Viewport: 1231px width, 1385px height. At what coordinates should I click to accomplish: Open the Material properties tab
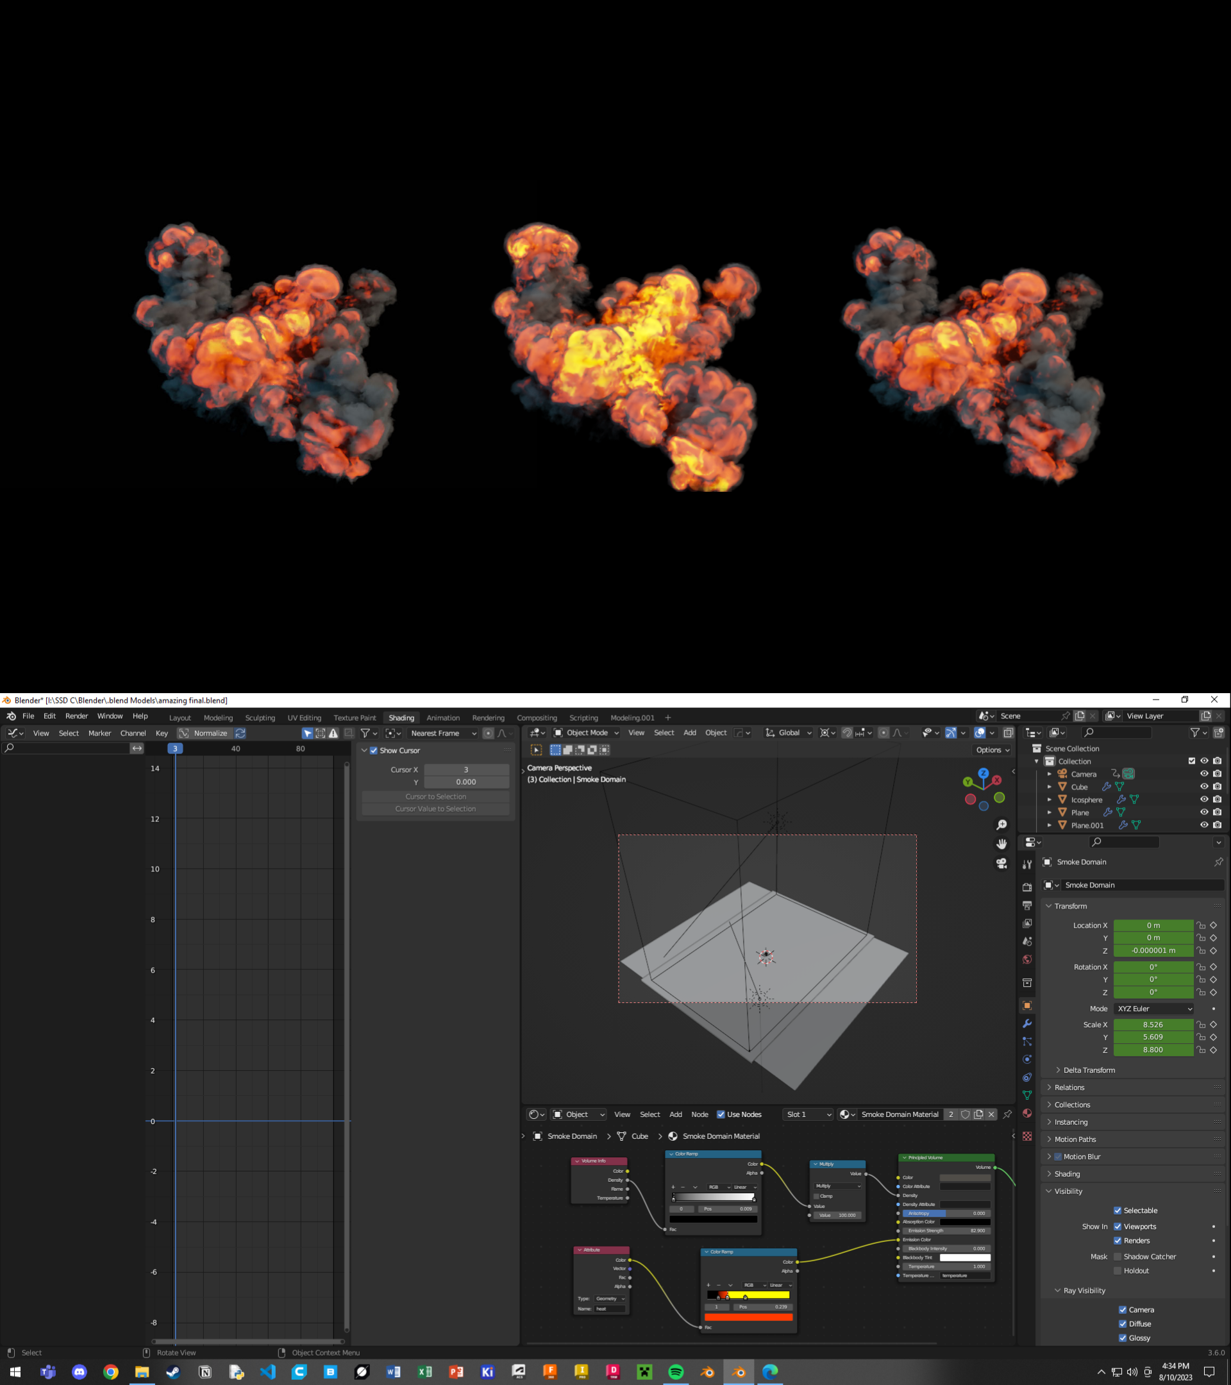point(1027,1113)
